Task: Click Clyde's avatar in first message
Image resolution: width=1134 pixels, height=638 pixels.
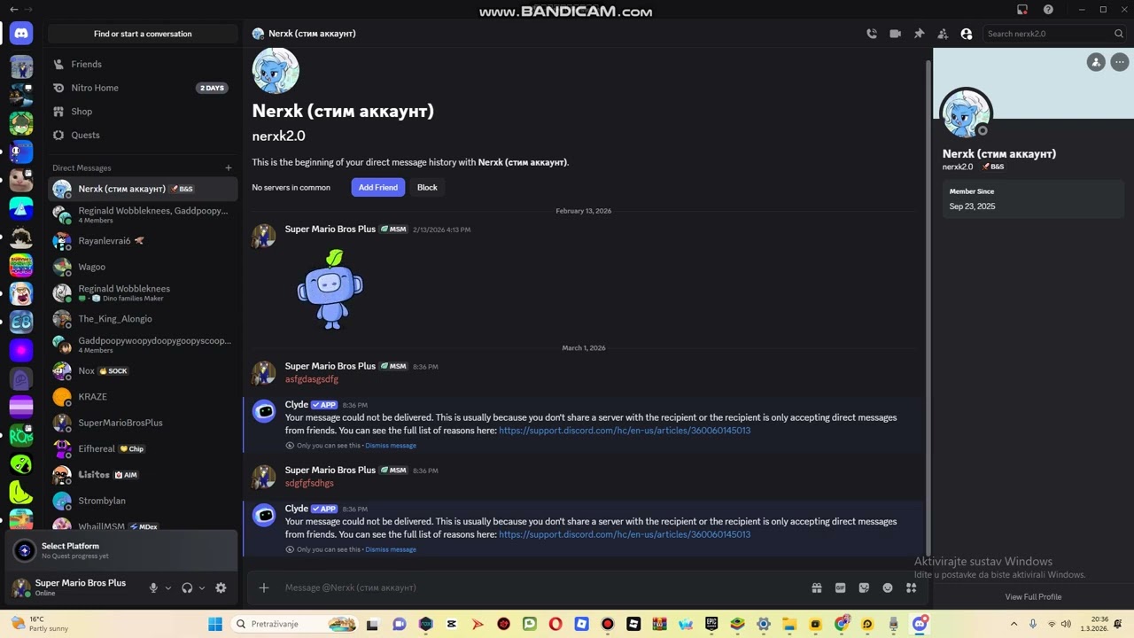Action: pyautogui.click(x=264, y=411)
